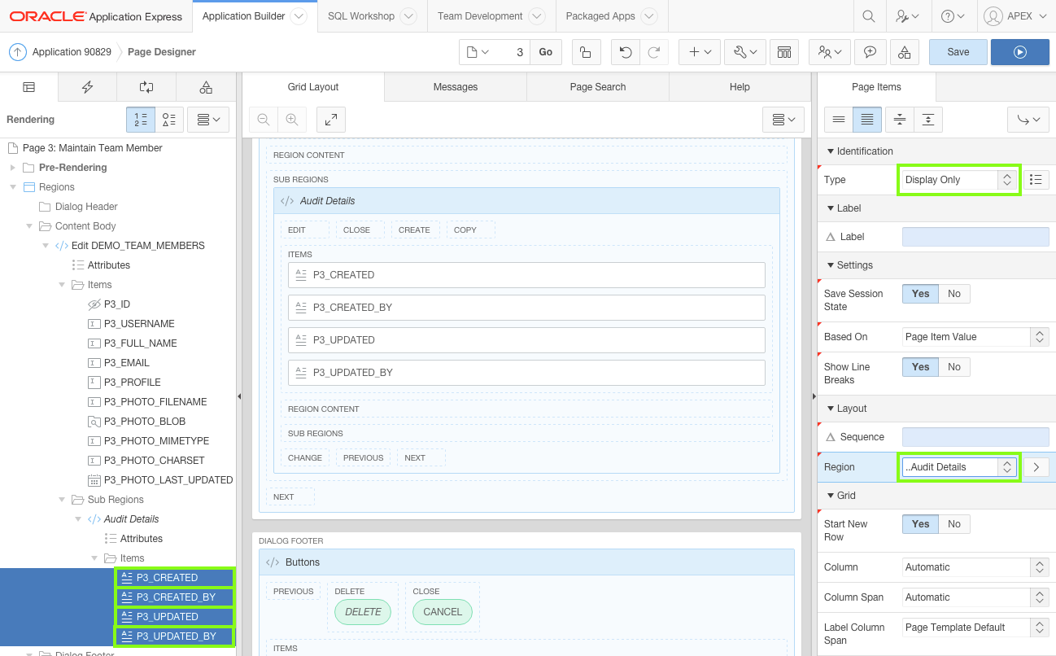The height and width of the screenshot is (656, 1056).
Task: Click the Save button
Action: coord(958,51)
